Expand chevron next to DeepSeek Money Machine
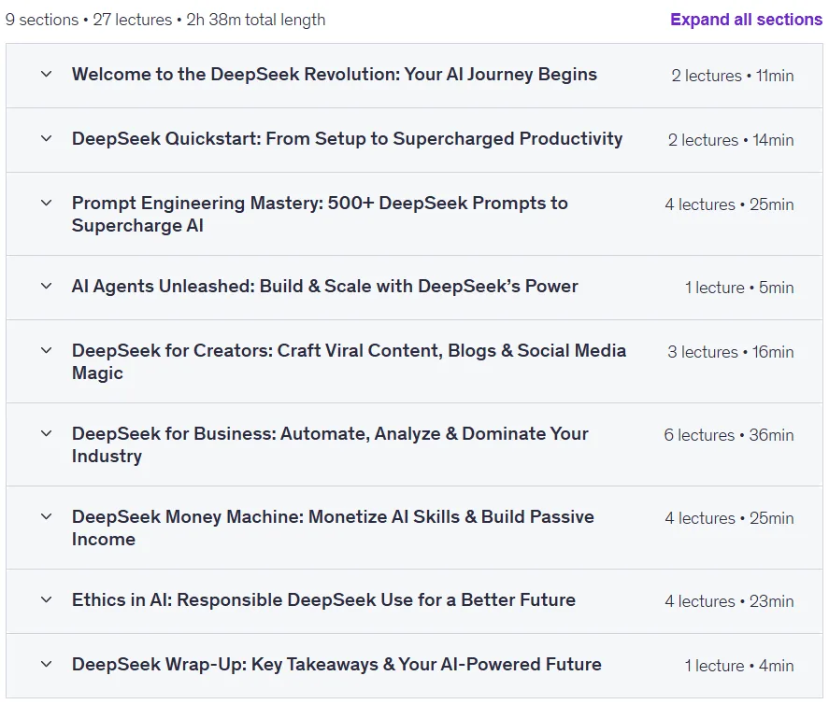 tap(47, 516)
